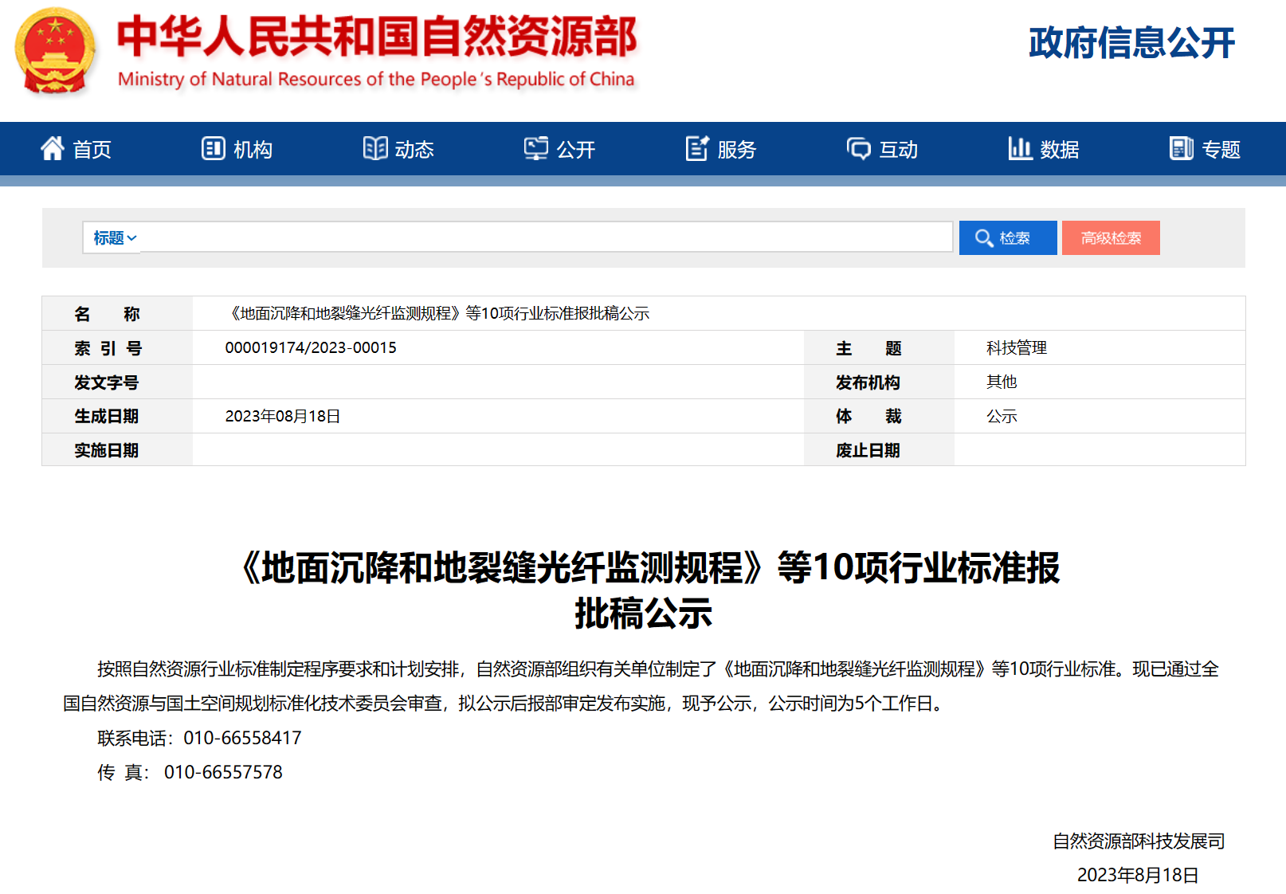Image resolution: width=1286 pixels, height=894 pixels.
Task: Go to the 服务 navigation item
Action: tap(736, 150)
